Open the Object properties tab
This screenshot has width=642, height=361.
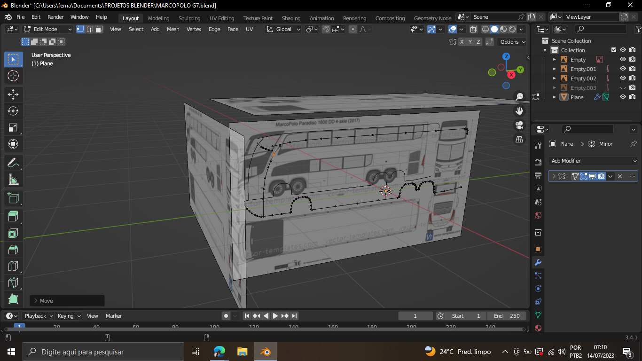tap(538, 249)
